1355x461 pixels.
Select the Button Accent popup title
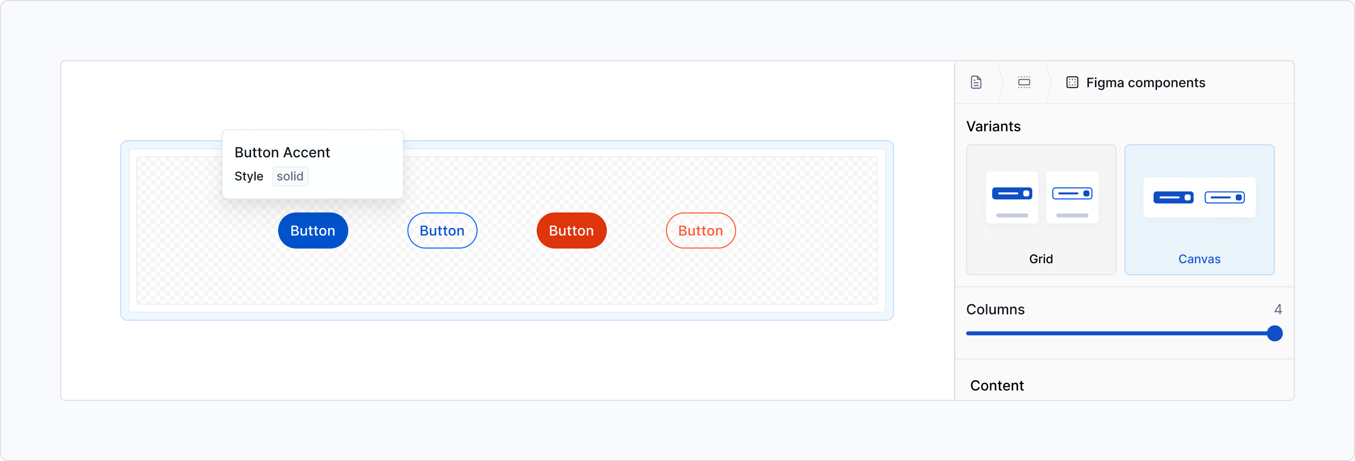pos(282,152)
